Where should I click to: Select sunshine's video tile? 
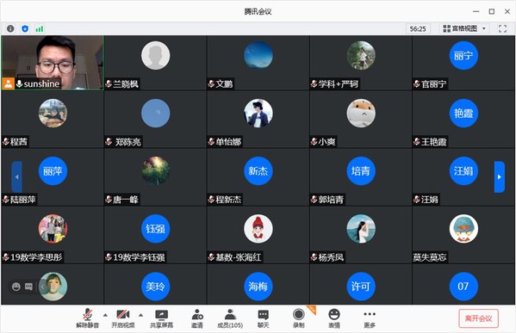click(53, 63)
